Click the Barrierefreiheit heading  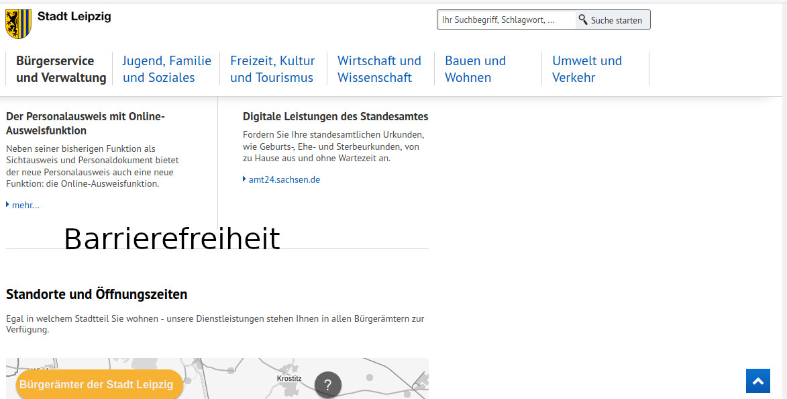point(172,238)
